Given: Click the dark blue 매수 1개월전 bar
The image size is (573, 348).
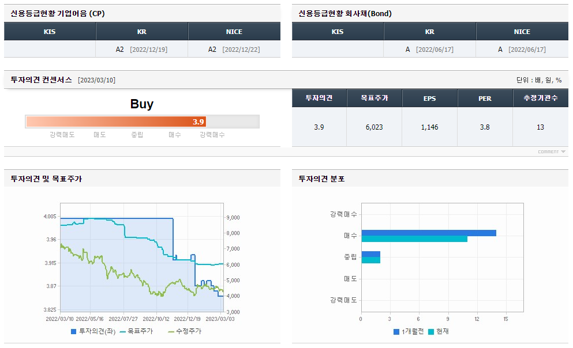Looking at the screenshot, I should pyautogui.click(x=429, y=233).
